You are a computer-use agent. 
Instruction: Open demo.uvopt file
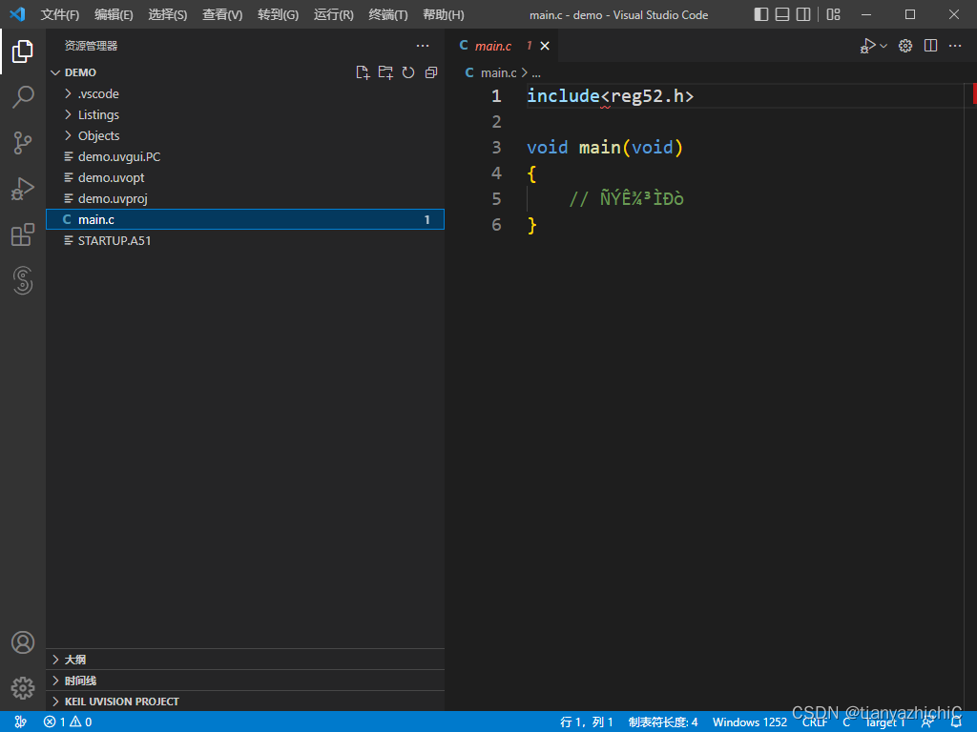[x=245, y=177]
